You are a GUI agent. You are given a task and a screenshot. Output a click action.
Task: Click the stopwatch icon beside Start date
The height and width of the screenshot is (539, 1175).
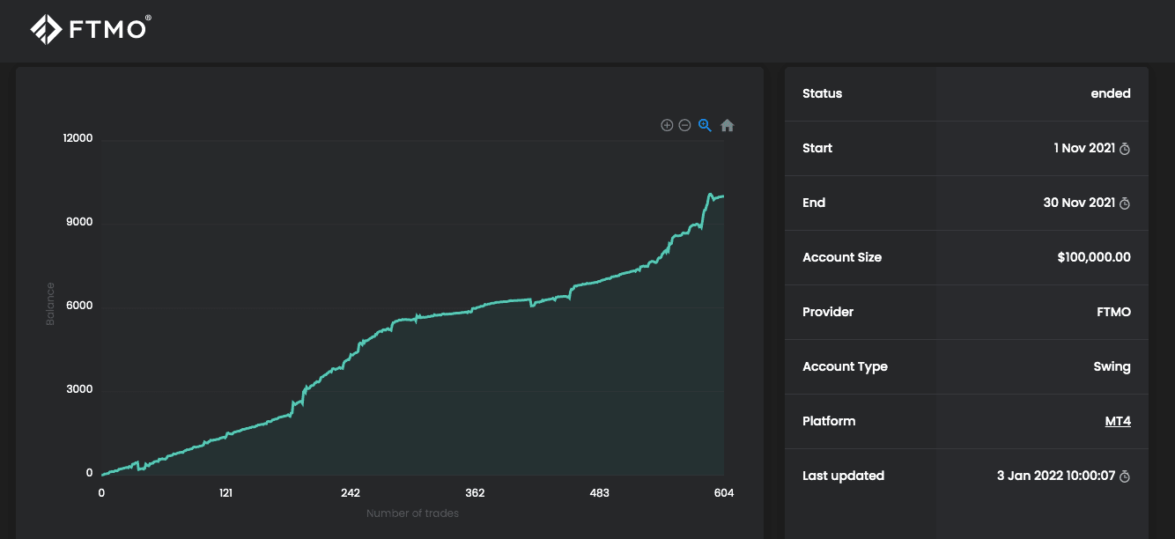click(1125, 149)
